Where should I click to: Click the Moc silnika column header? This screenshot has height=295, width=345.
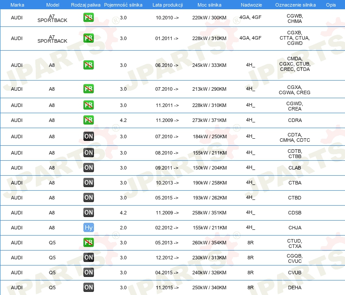pyautogui.click(x=209, y=5)
